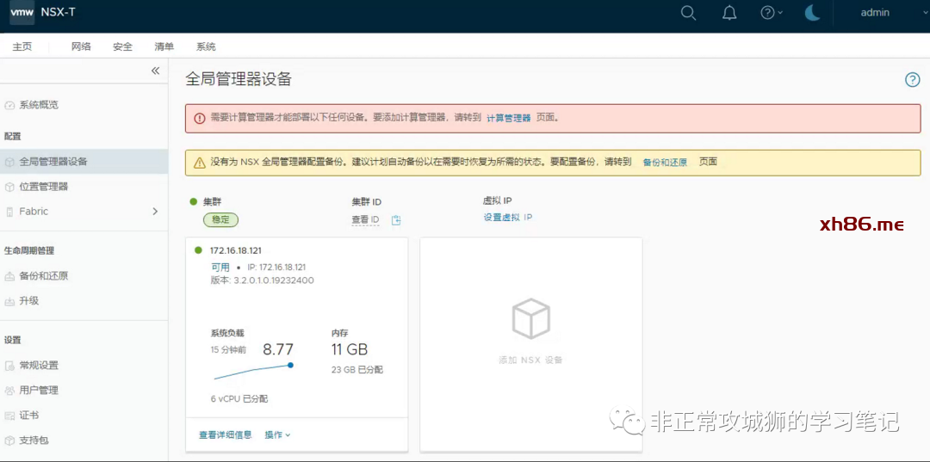Select 位置管理器 in the sidebar
The height and width of the screenshot is (462, 930).
pos(43,187)
